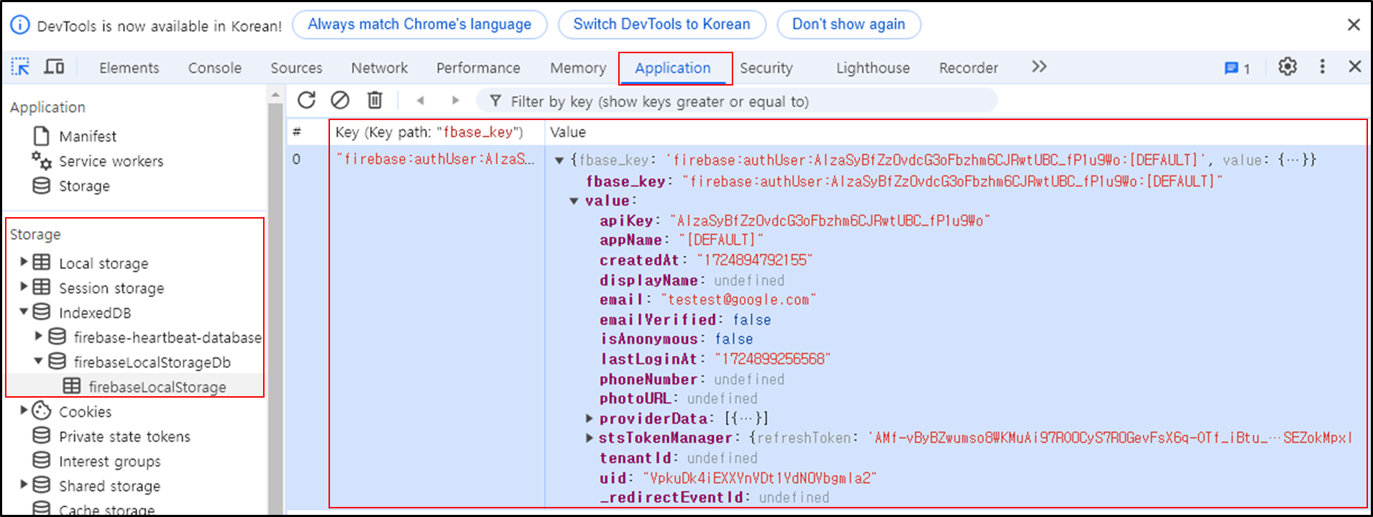Open the Recorder tab
The height and width of the screenshot is (517, 1373).
pos(968,68)
